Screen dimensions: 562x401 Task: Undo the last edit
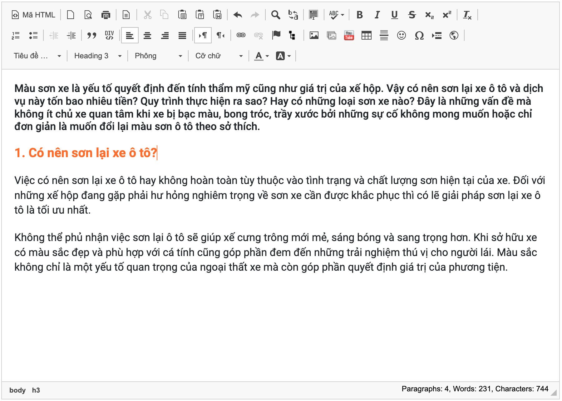click(238, 15)
